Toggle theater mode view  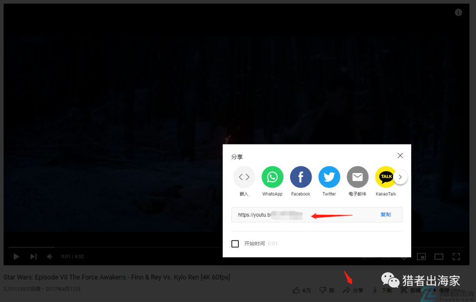coord(439,256)
